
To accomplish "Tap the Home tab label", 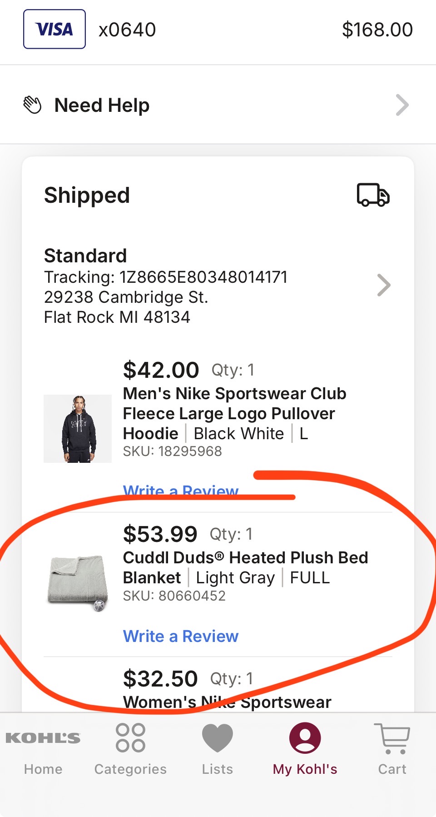I will pyautogui.click(x=43, y=769).
